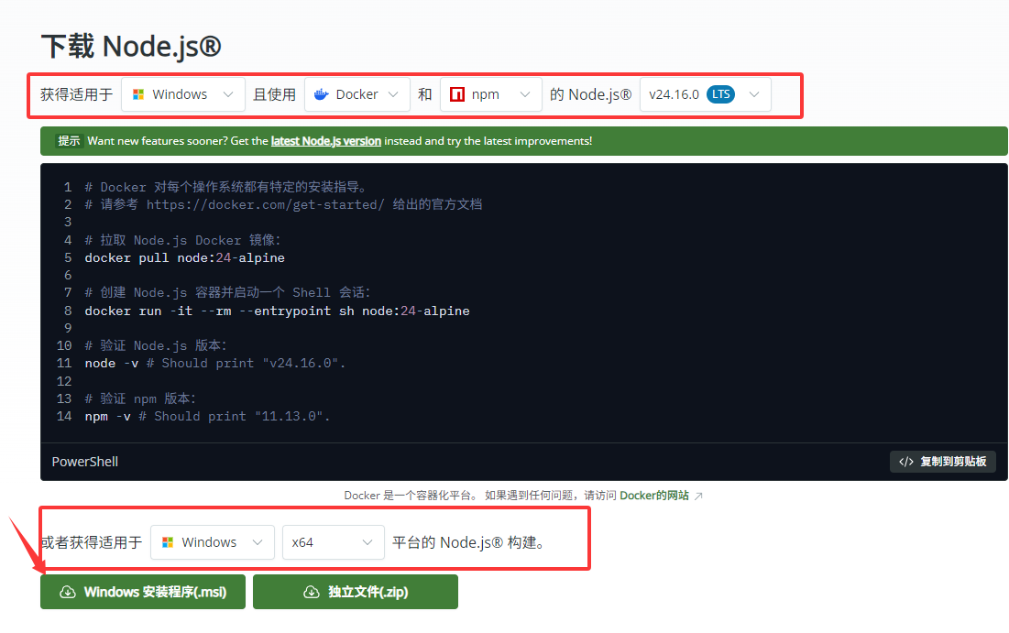Click the Docker whale icon
The width and height of the screenshot is (1009, 633).
click(321, 94)
